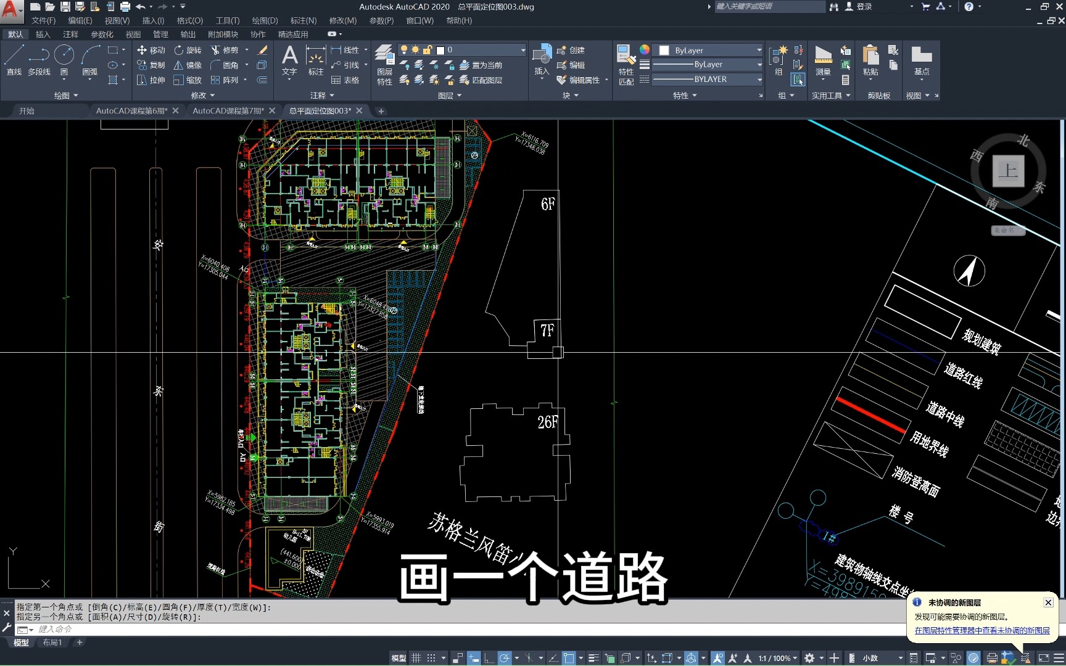Open the layer name dropdown showing 0
This screenshot has width=1066, height=666.
click(x=462, y=50)
